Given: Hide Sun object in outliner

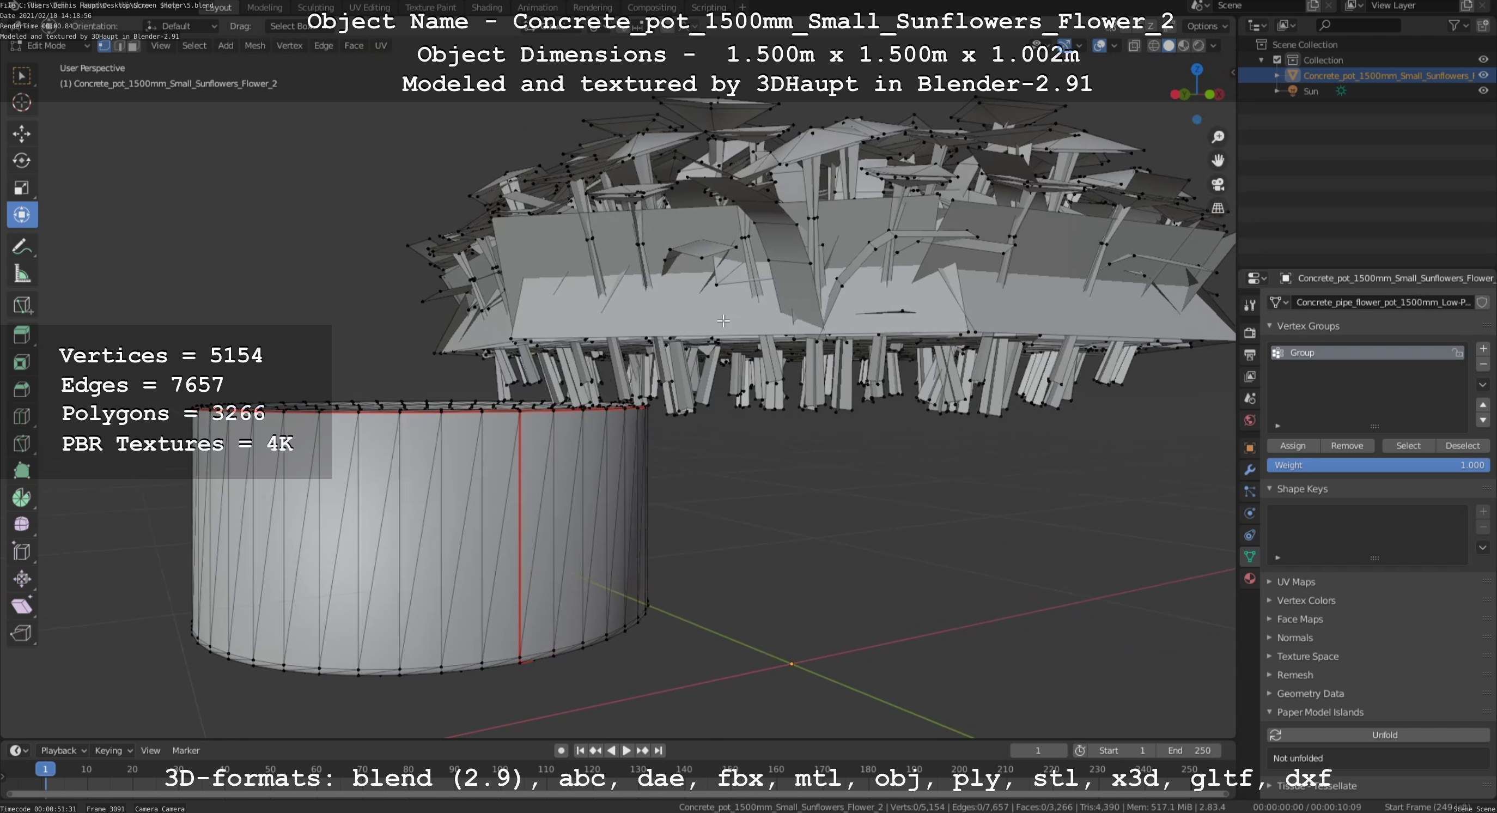Looking at the screenshot, I should click(x=1483, y=90).
